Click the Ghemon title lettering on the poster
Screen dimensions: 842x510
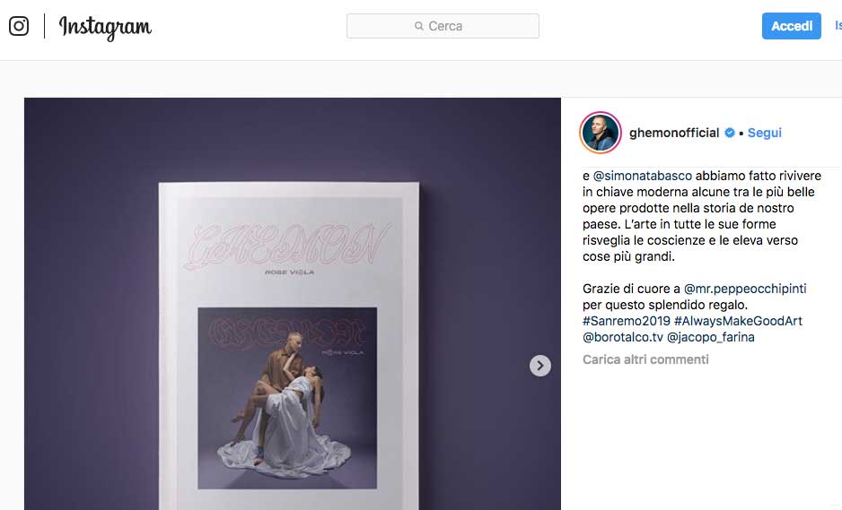(x=288, y=246)
